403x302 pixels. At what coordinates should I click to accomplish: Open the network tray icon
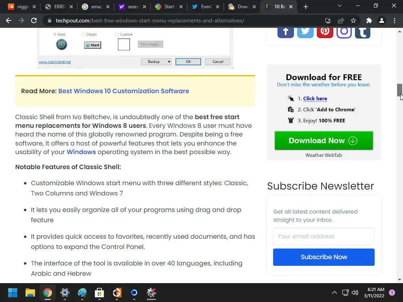[345, 293]
